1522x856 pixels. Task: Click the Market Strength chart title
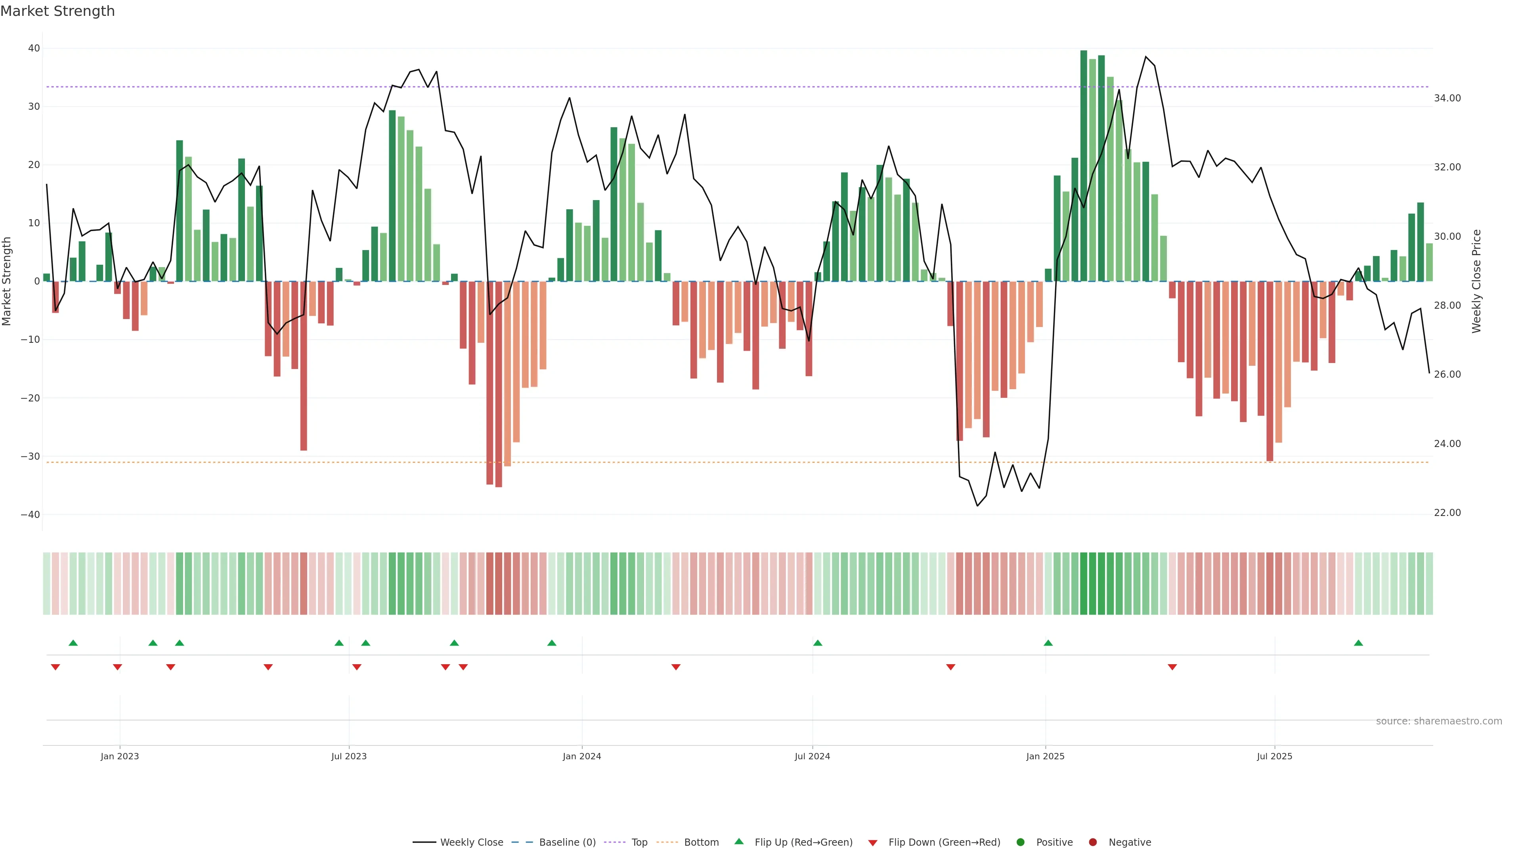pos(57,11)
